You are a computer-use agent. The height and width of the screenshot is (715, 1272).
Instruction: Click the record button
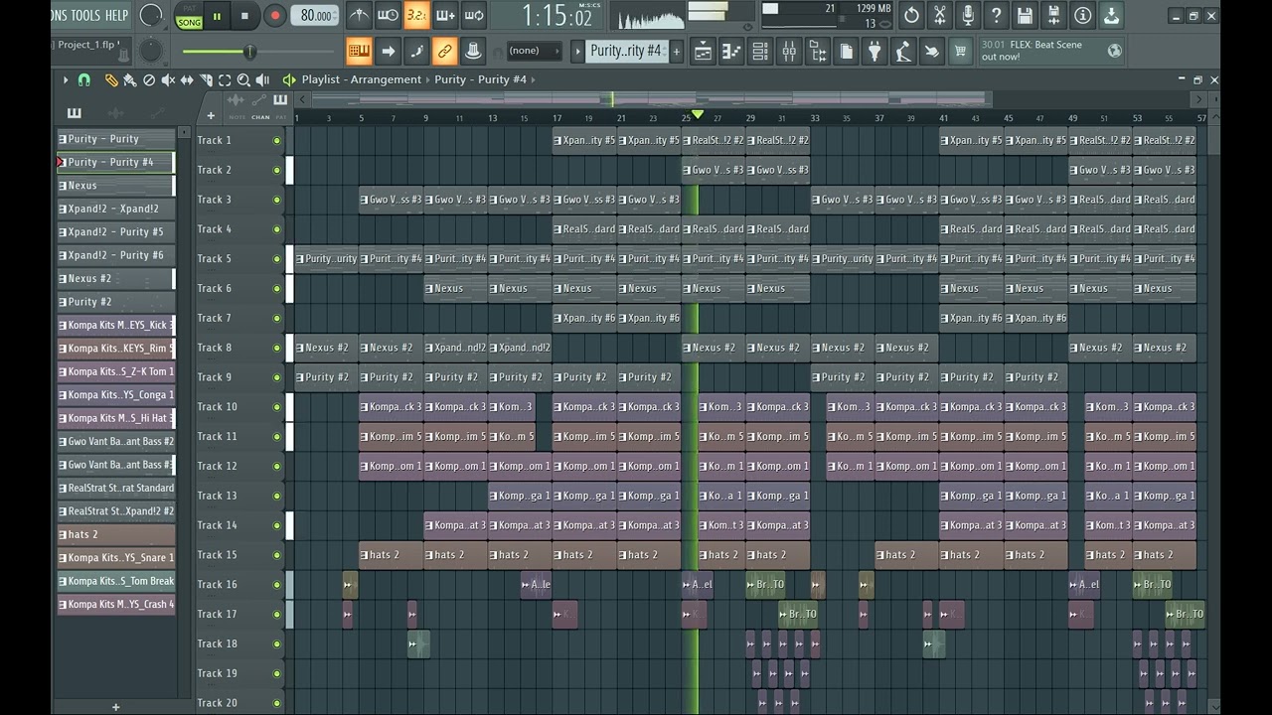pyautogui.click(x=275, y=16)
